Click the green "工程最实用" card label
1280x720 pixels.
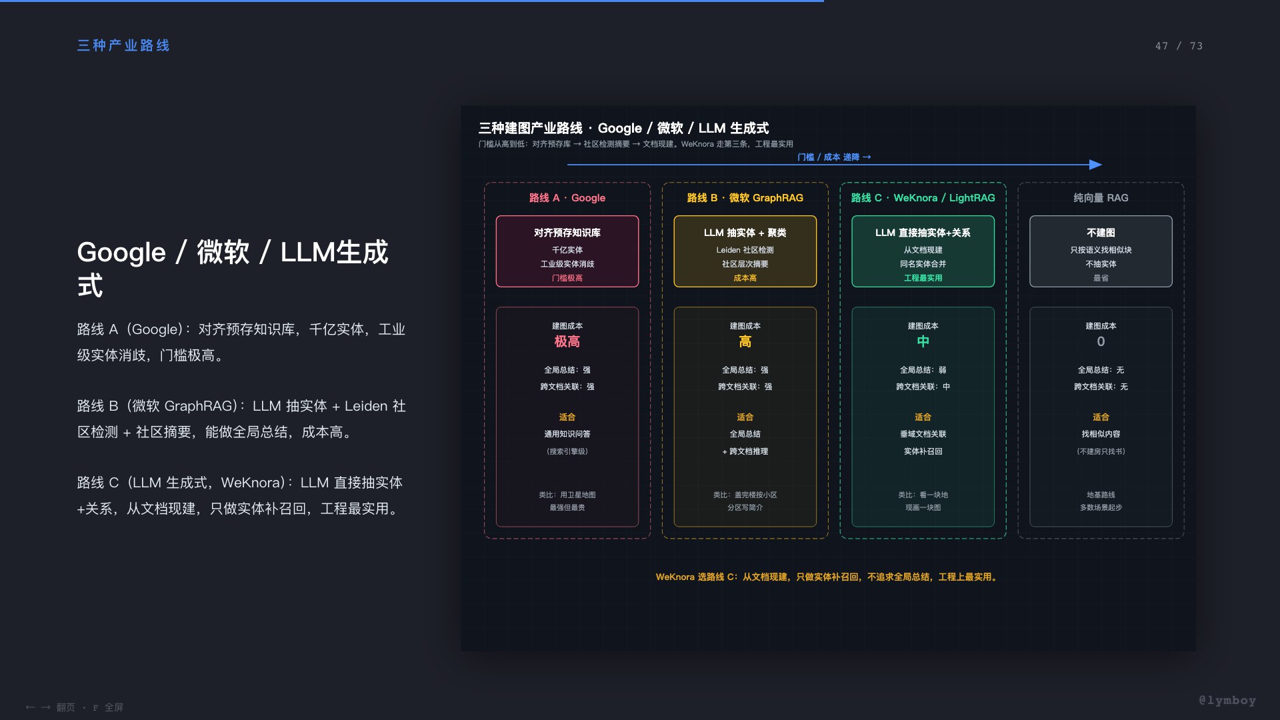coord(923,278)
